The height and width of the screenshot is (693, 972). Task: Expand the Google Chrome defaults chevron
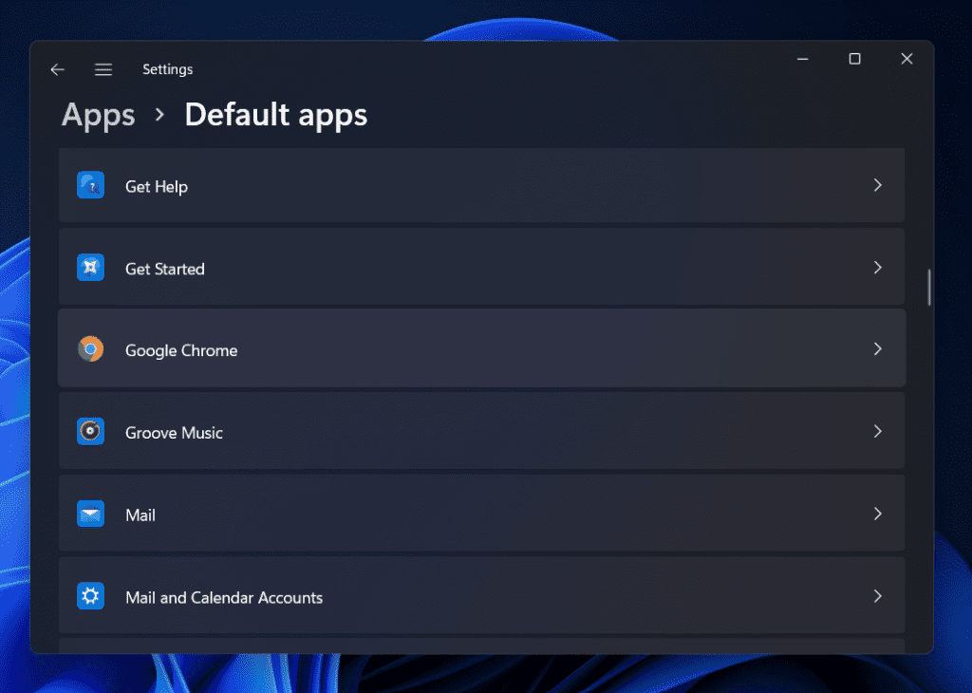coord(877,348)
